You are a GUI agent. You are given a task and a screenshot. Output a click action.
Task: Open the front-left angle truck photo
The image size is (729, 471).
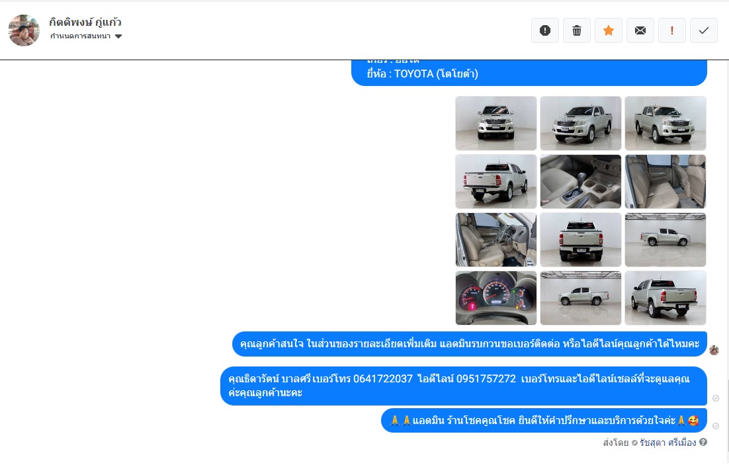click(x=581, y=123)
